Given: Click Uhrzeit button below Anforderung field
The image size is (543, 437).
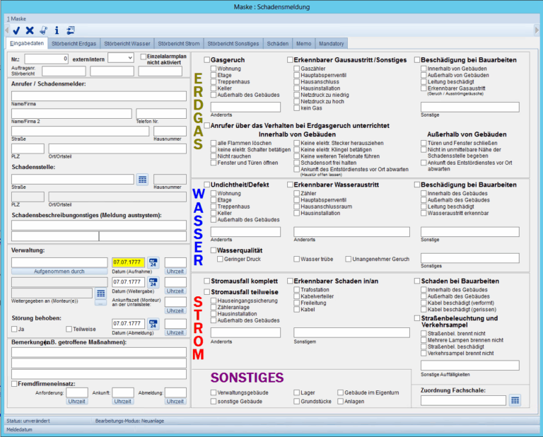Looking at the screenshot, I should [76, 402].
